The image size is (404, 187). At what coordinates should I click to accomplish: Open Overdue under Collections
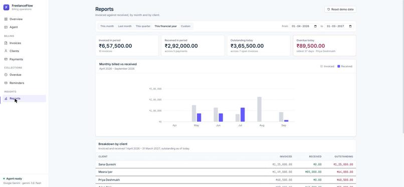(24, 75)
